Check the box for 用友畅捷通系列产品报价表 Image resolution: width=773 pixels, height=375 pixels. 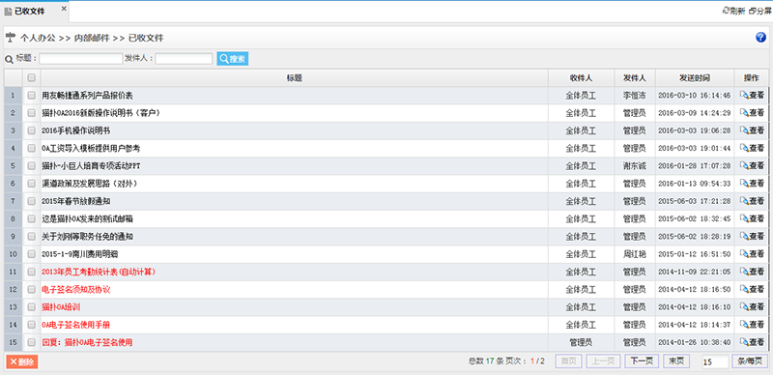point(32,96)
